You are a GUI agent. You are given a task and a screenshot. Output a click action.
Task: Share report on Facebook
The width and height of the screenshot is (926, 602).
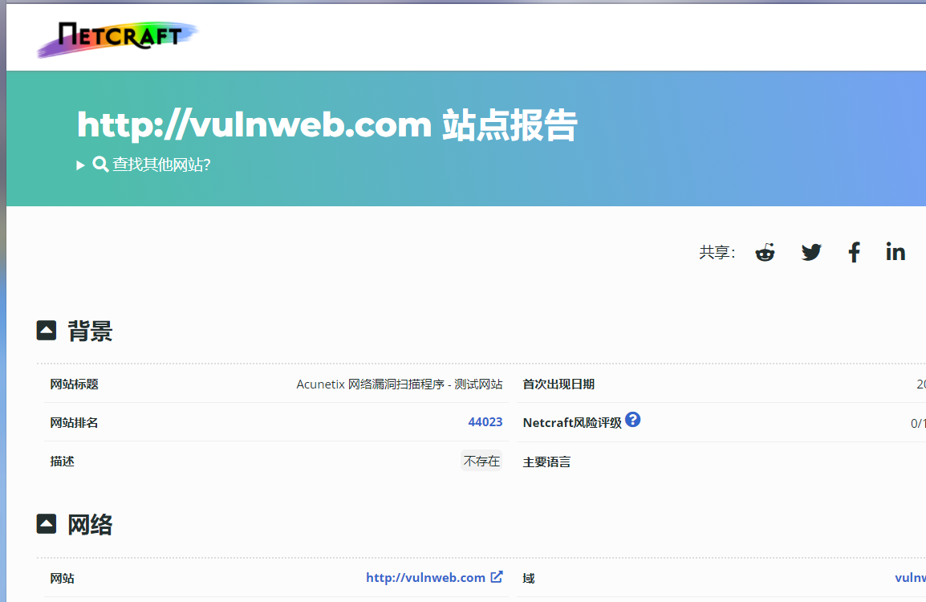pos(854,252)
